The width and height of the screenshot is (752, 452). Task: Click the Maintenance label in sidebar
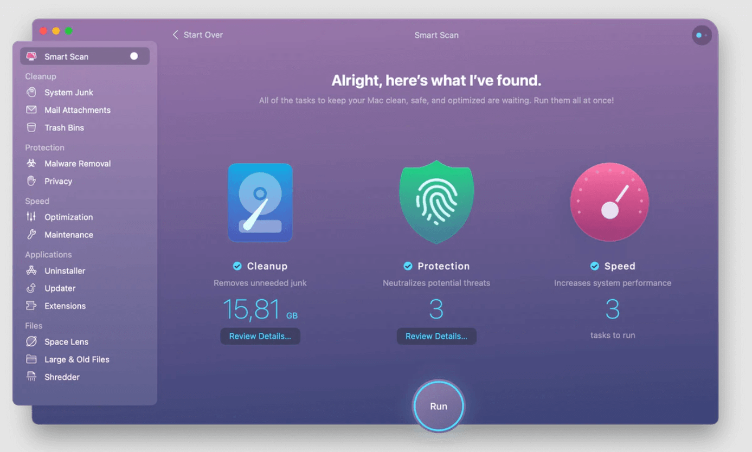coord(69,235)
